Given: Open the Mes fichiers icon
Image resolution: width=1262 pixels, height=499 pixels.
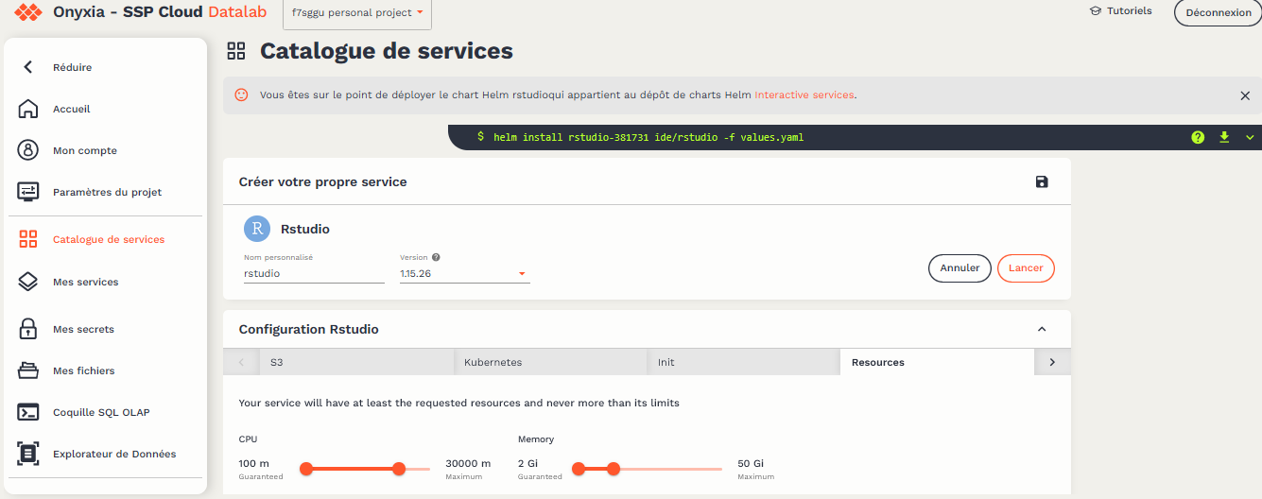Looking at the screenshot, I should click(x=28, y=370).
